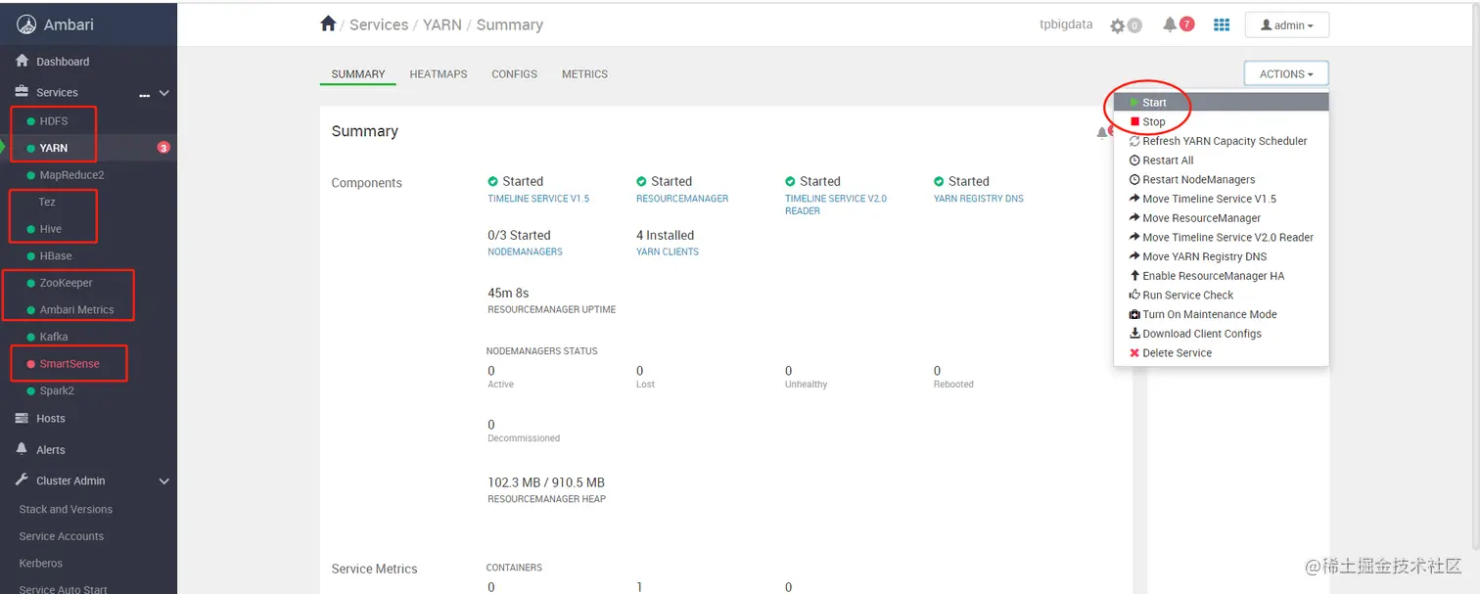
Task: Open the ACTIONS dropdown
Action: pos(1286,73)
